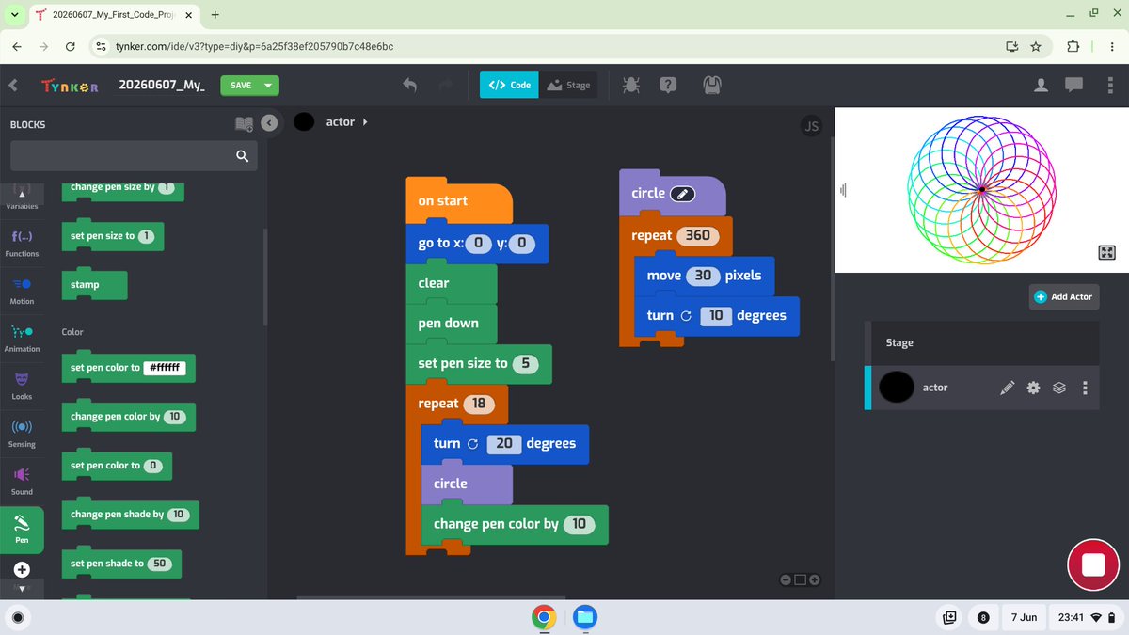Select the Functions block category
1129x635 pixels.
click(22, 243)
